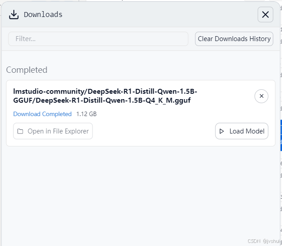
Task: Click the Download Completed status text
Action: 42,114
